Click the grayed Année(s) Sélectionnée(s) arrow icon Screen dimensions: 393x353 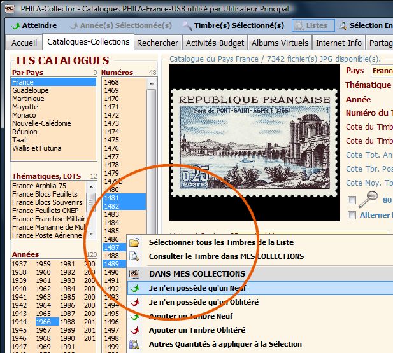pyautogui.click(x=74, y=25)
